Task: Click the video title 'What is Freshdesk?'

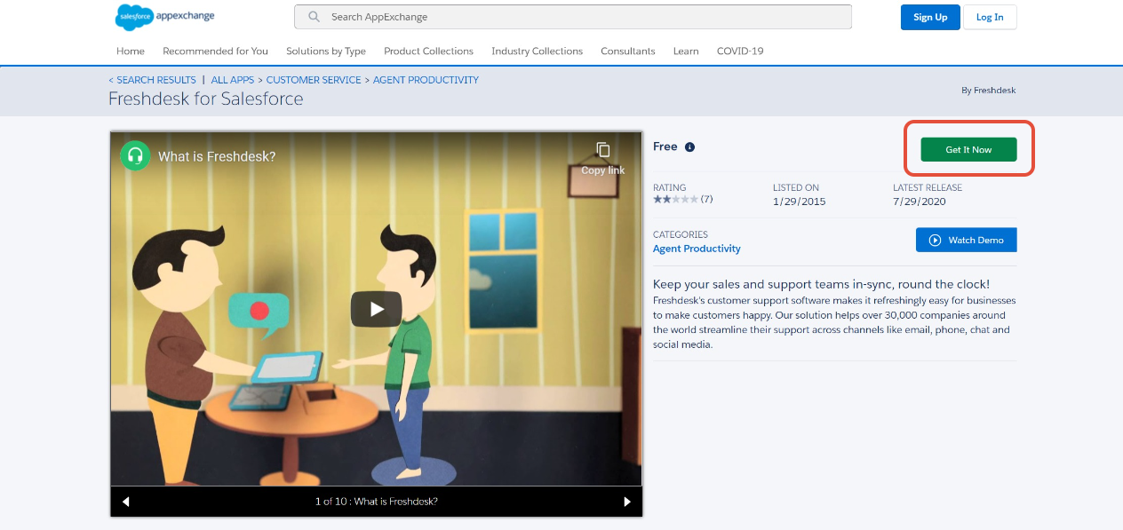Action: [217, 156]
